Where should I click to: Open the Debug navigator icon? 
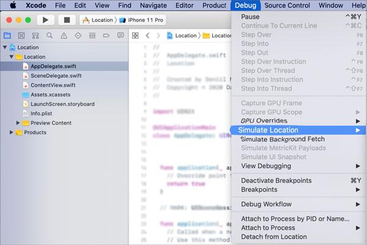(x=92, y=35)
